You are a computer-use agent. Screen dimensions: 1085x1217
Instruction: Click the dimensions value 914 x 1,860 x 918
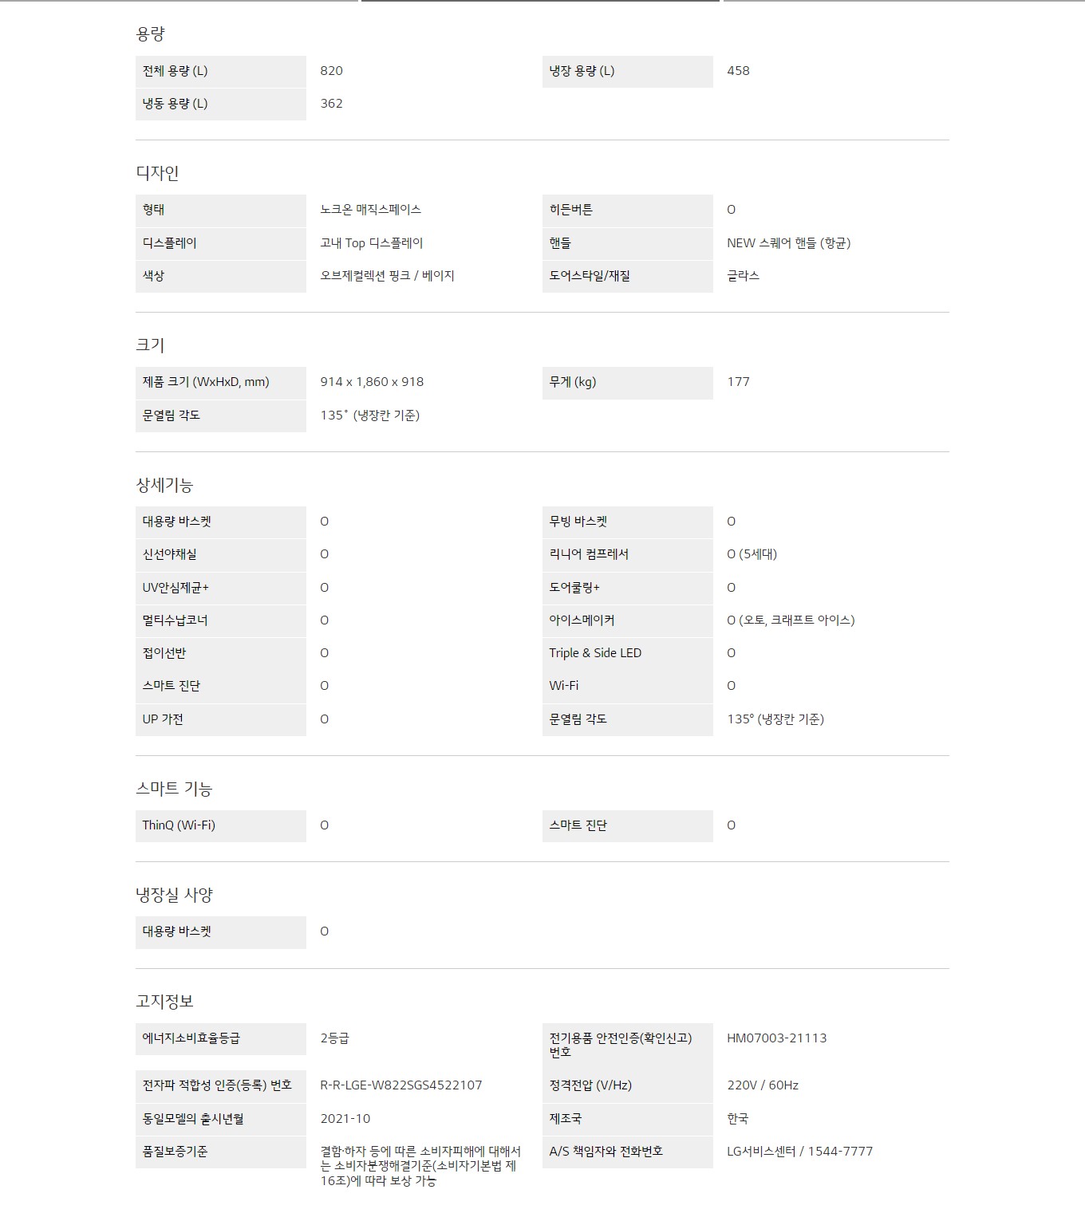(372, 382)
